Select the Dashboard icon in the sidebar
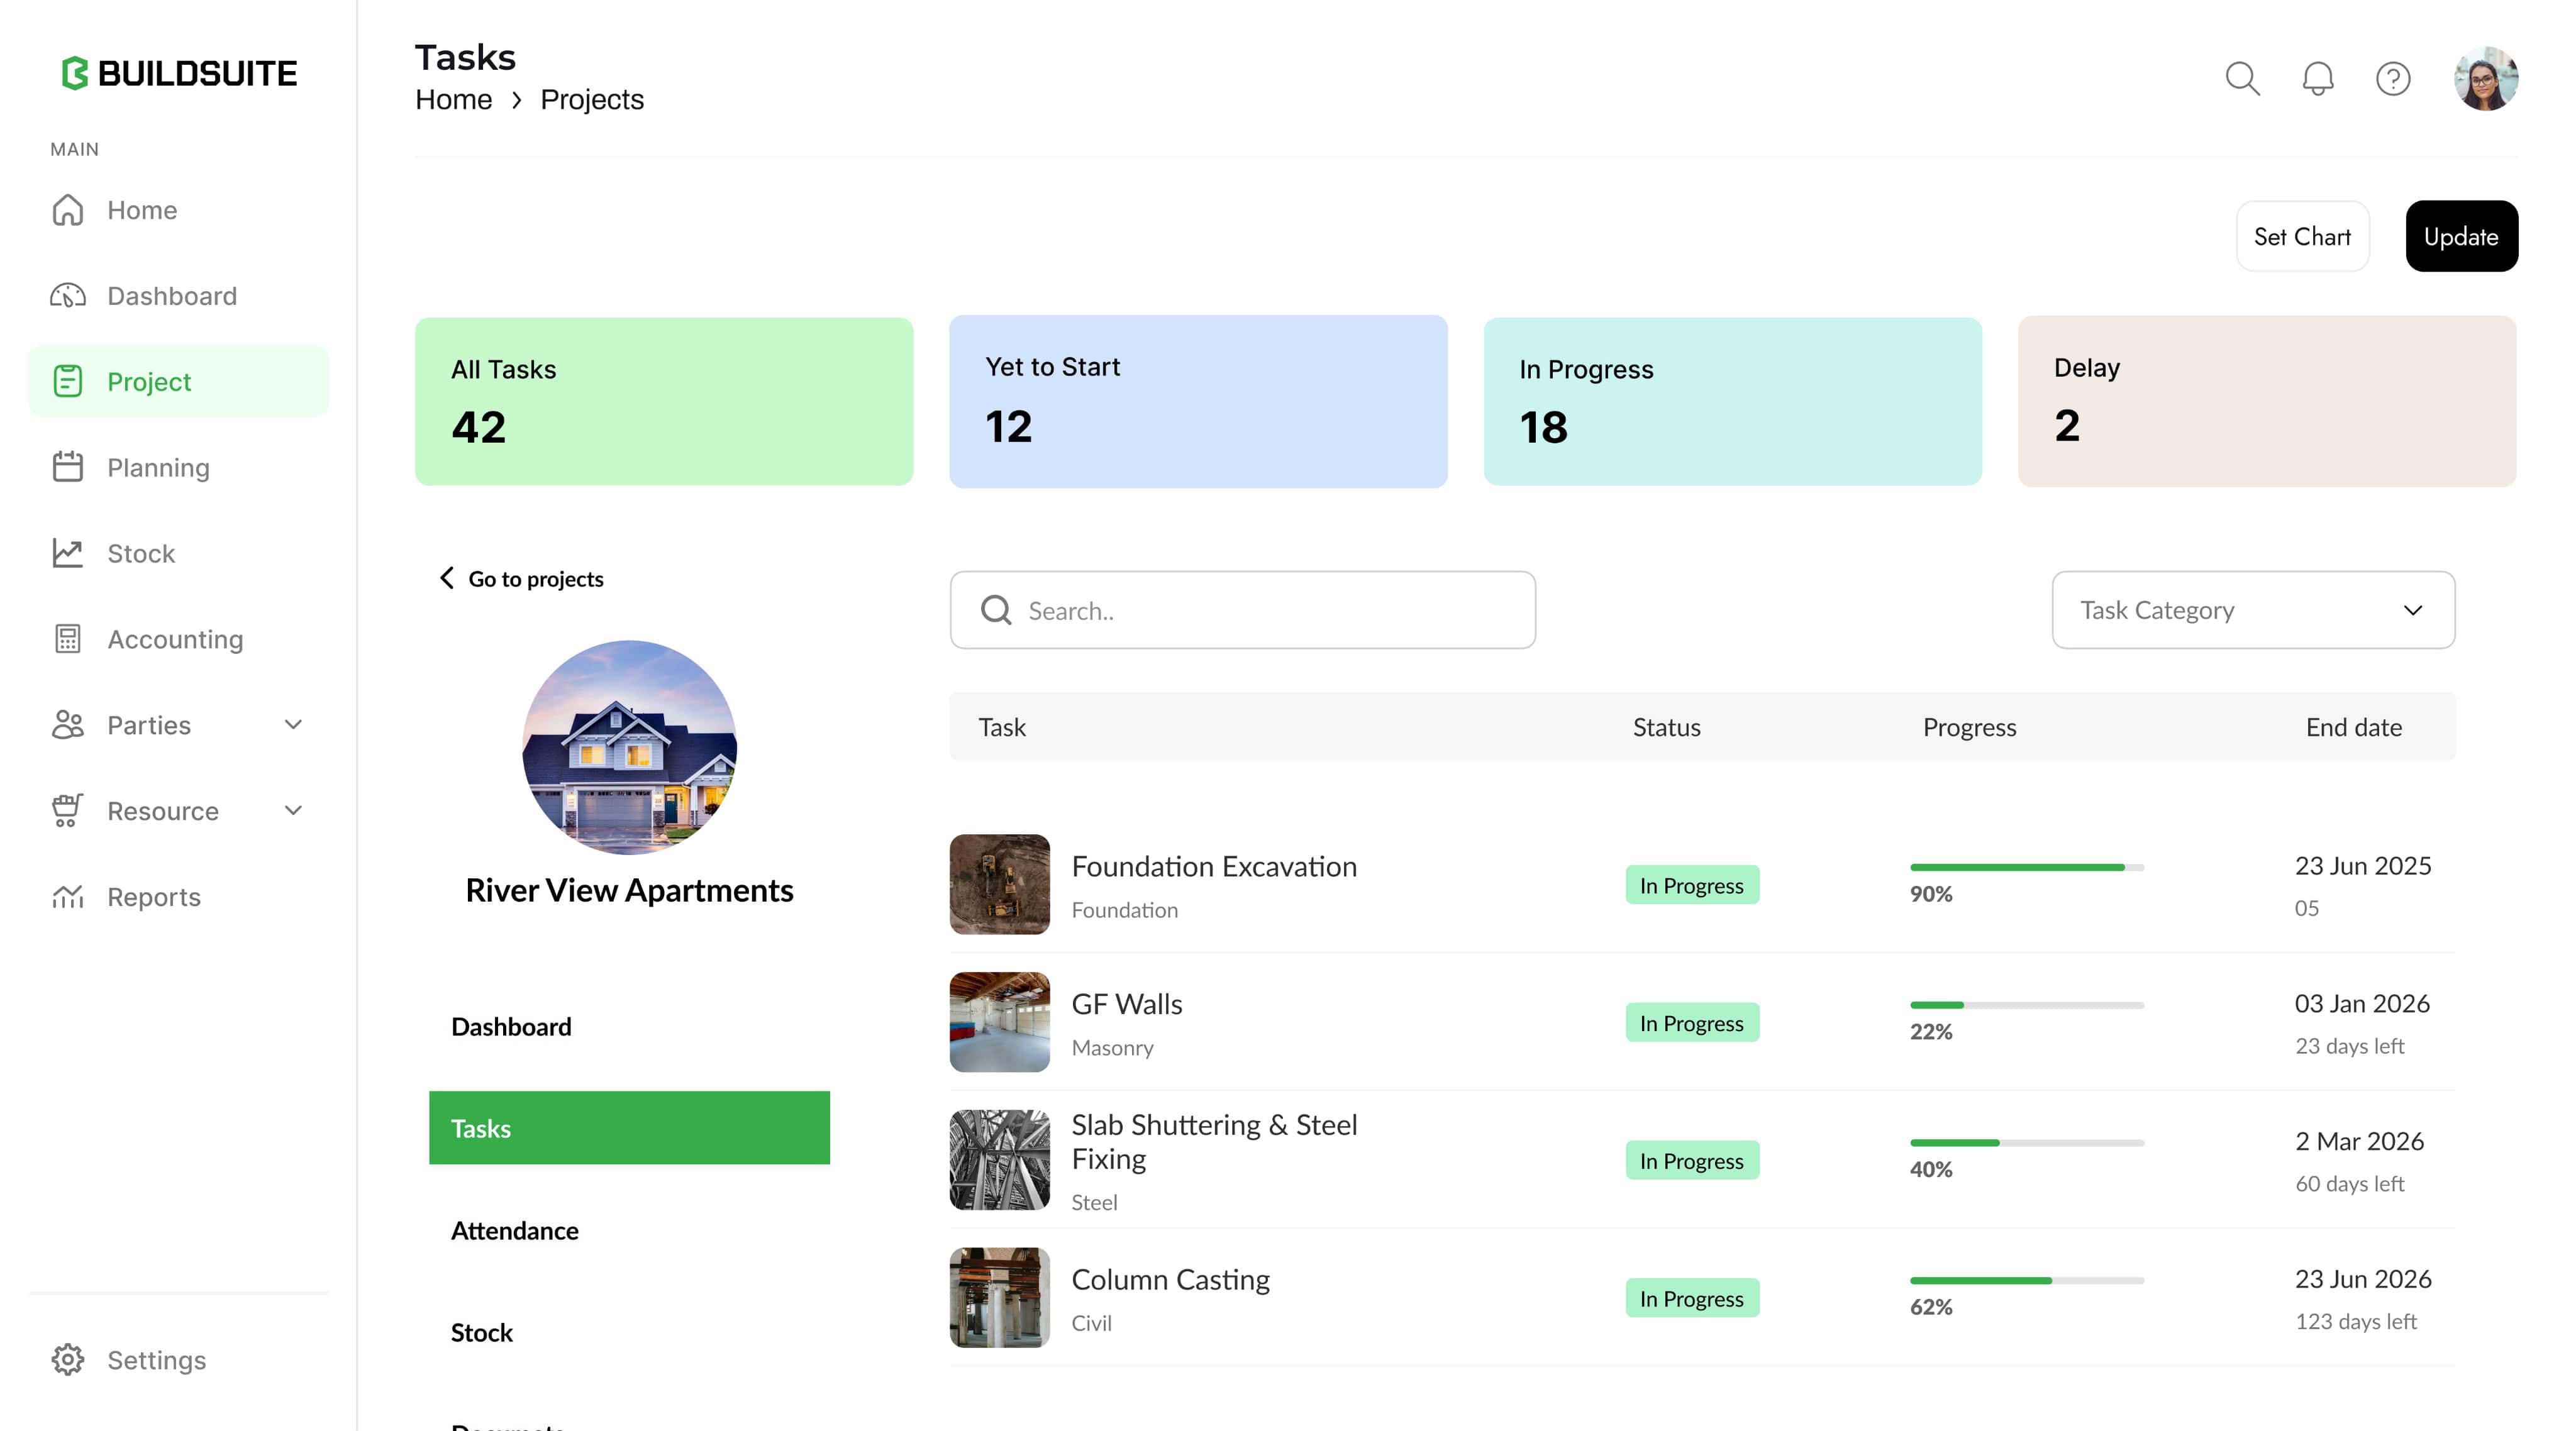The height and width of the screenshot is (1431, 2576). [x=68, y=295]
